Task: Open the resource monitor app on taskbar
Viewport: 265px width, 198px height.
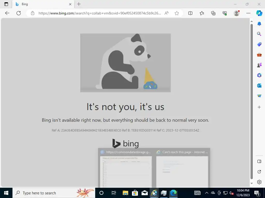Action: (x=164, y=193)
